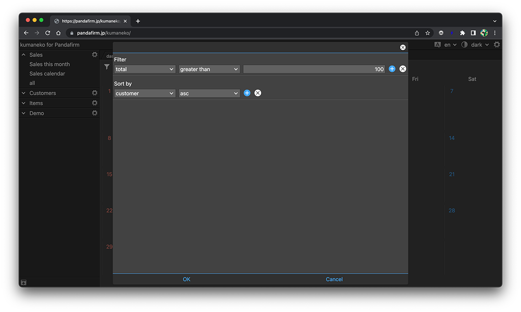The width and height of the screenshot is (521, 312).
Task: Open settings gear for Customers group
Action: click(x=95, y=93)
